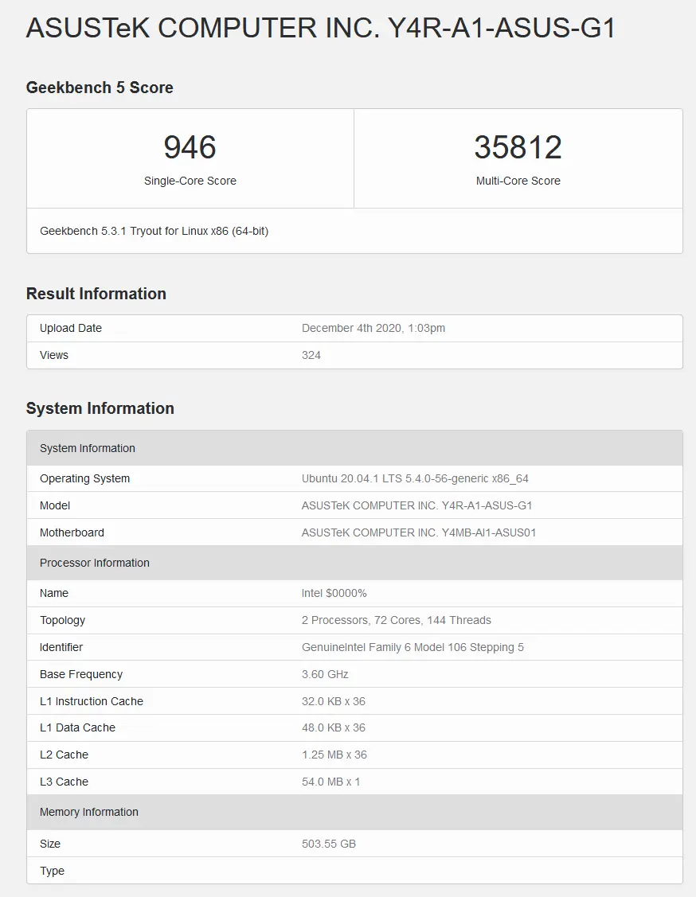Click the "L1 Instruction Cache" label
This screenshot has height=897, width=696.
(92, 701)
